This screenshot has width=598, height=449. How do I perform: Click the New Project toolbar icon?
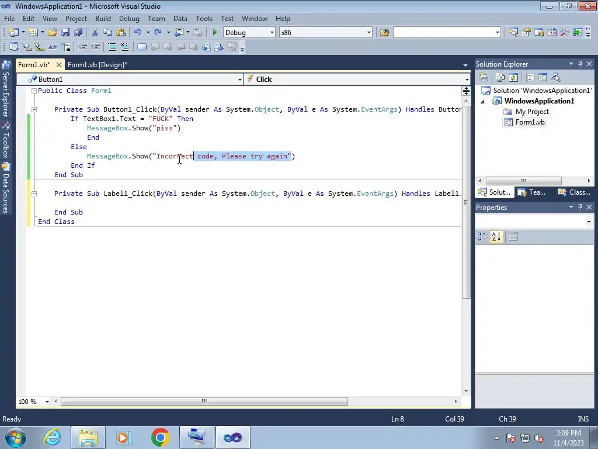[x=14, y=33]
